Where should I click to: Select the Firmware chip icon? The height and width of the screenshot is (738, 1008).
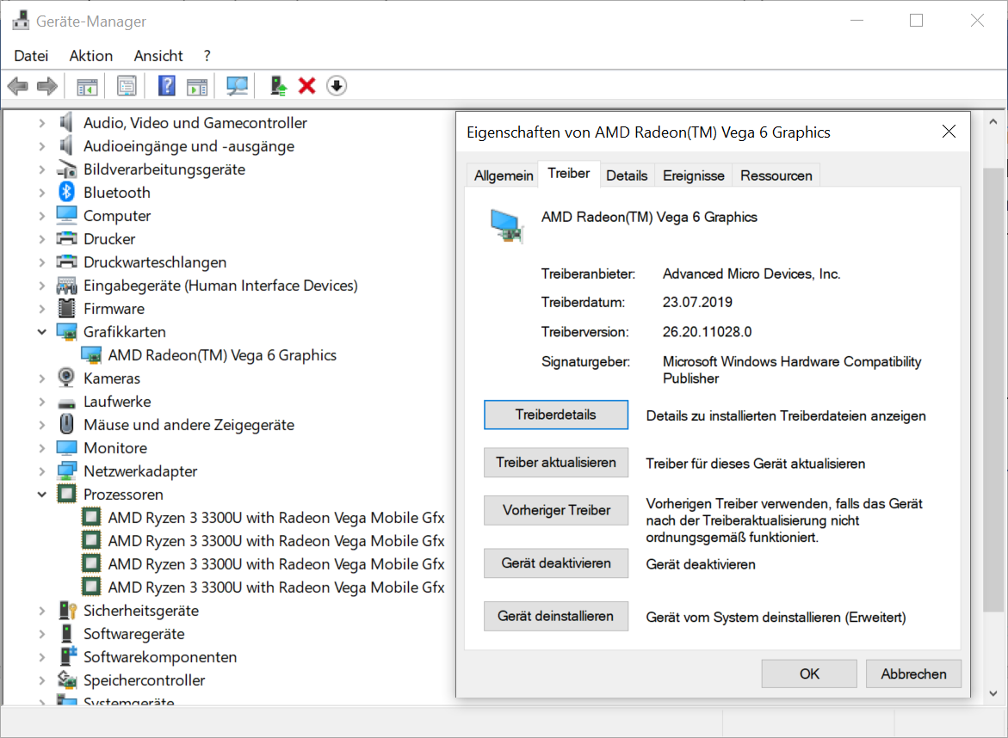(x=67, y=308)
